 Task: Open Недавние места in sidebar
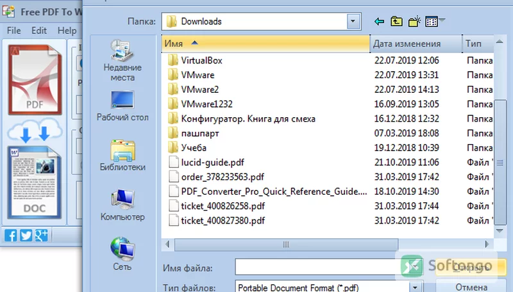tap(122, 61)
